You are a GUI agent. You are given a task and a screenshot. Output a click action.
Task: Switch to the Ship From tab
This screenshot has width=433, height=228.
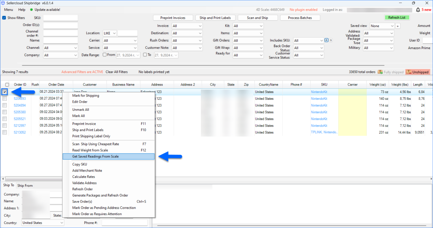point(25,185)
